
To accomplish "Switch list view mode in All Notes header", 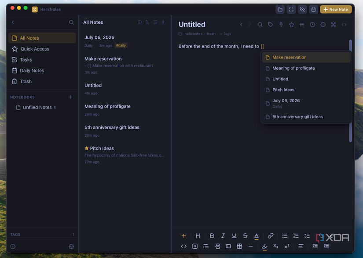I will coord(155,22).
